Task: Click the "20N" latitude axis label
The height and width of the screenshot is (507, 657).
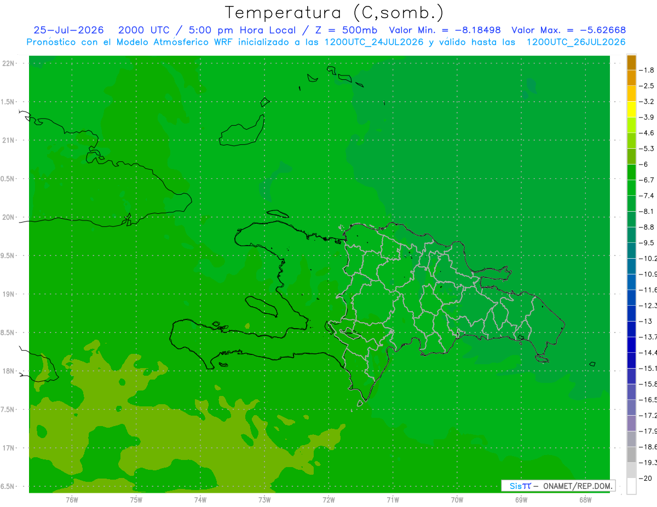Action: pyautogui.click(x=8, y=218)
